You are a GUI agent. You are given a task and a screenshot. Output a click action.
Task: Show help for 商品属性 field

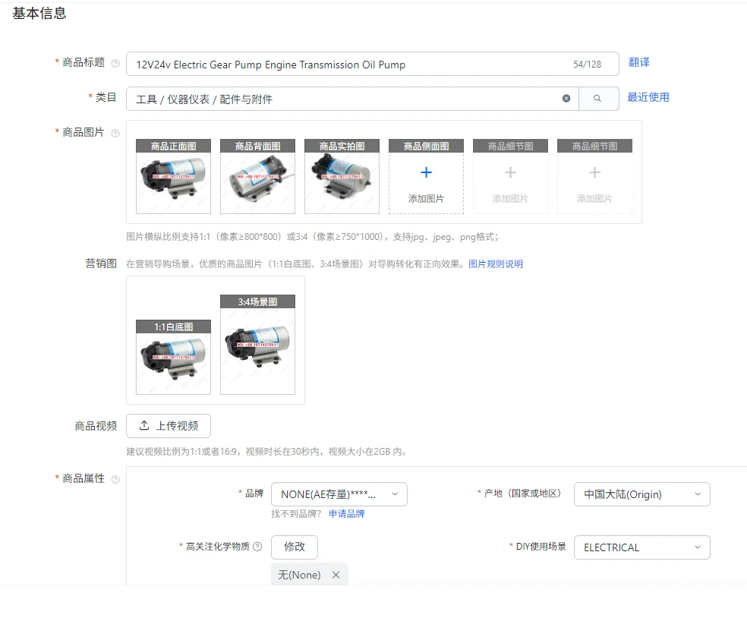pos(117,479)
